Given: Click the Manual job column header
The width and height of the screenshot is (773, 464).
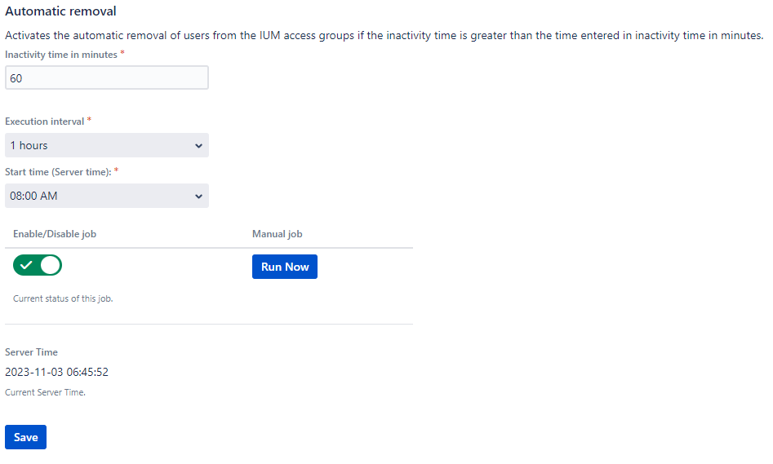Looking at the screenshot, I should click(x=277, y=234).
